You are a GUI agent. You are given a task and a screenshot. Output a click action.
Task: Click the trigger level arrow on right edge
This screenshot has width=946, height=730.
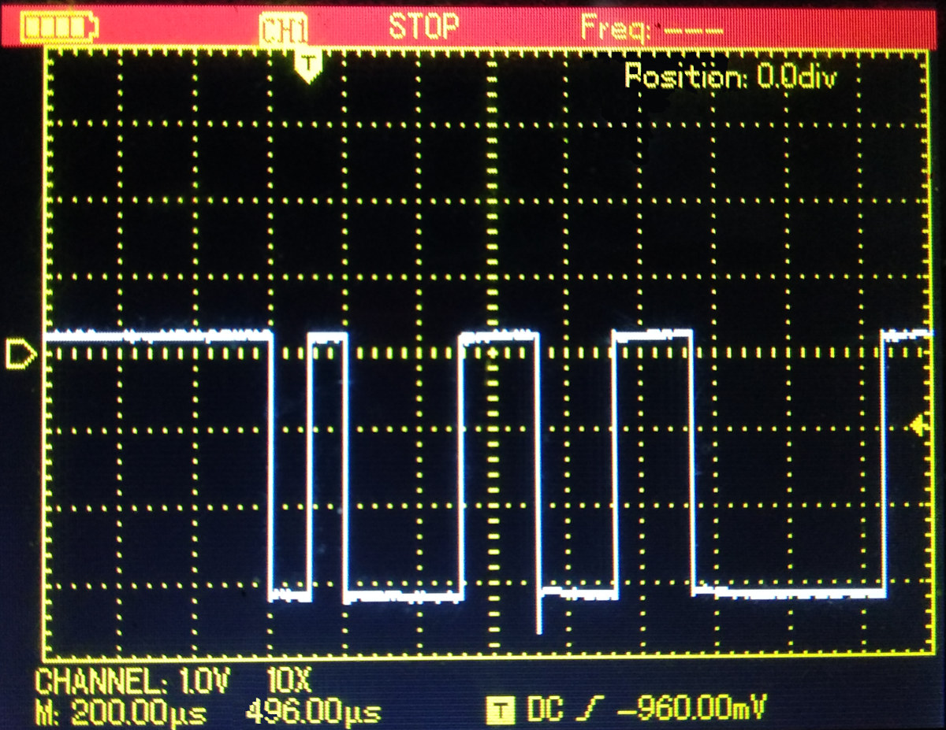point(917,426)
